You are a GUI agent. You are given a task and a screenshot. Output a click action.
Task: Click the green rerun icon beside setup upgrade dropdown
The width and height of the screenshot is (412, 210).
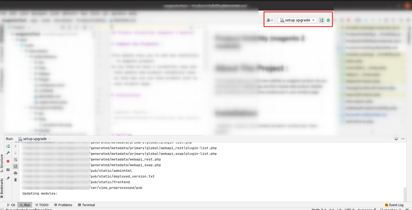click(321, 20)
